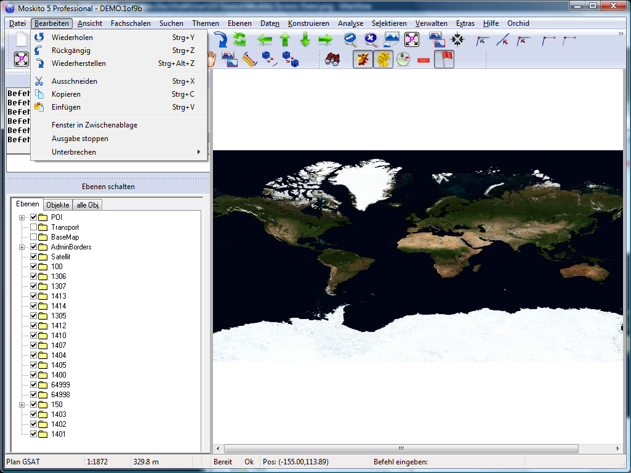
Task: Click the red flag toolbar icon
Action: click(444, 60)
